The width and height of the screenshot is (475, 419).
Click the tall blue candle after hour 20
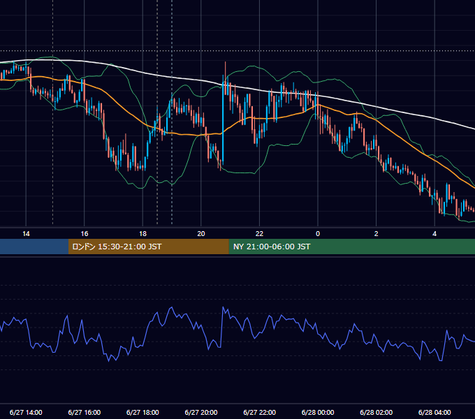[x=223, y=120]
